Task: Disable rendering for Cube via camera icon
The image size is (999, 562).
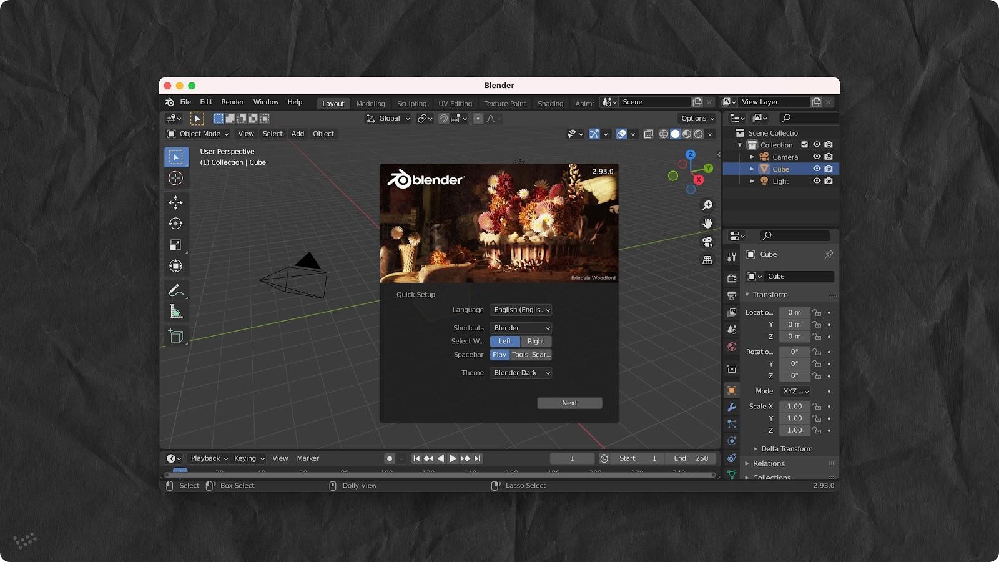Action: [829, 169]
